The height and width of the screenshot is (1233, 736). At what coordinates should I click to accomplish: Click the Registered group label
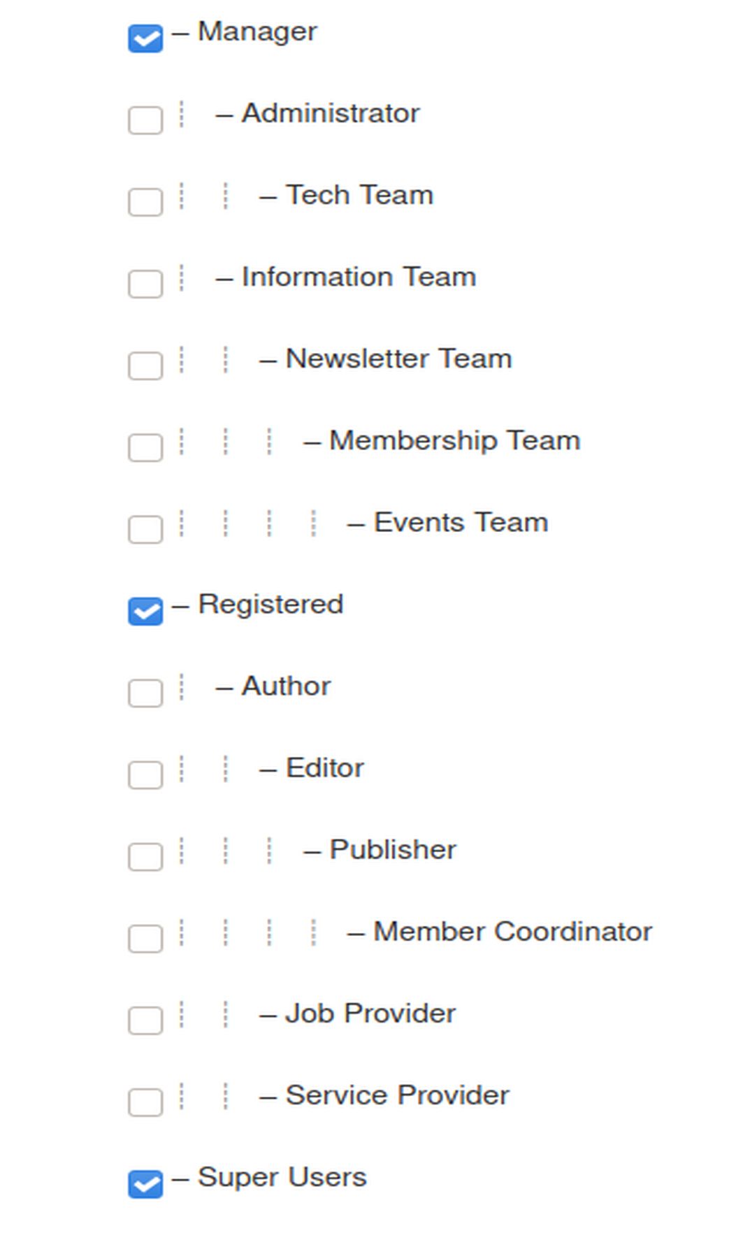(x=270, y=605)
